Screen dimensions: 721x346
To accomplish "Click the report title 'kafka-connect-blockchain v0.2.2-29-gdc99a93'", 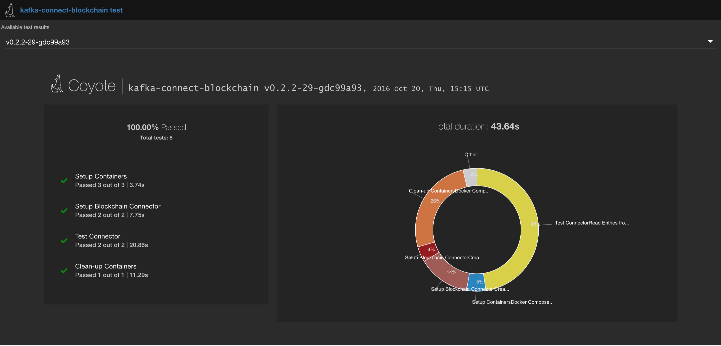I will click(247, 88).
